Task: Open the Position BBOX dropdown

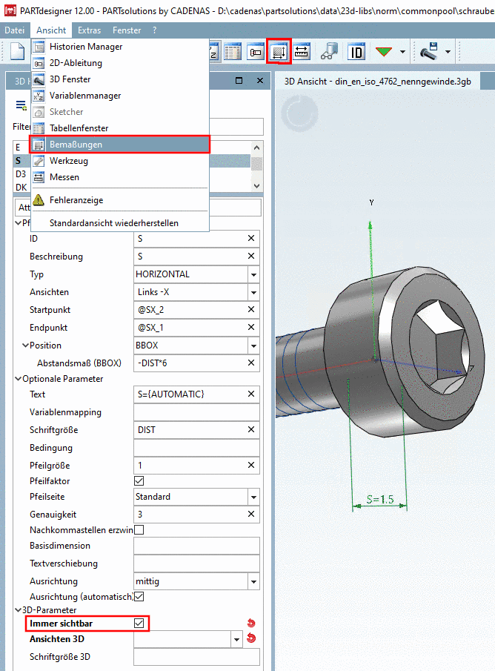Action: coord(253,346)
